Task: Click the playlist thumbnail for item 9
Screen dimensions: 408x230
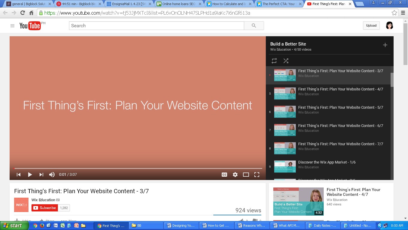Action: click(285, 167)
